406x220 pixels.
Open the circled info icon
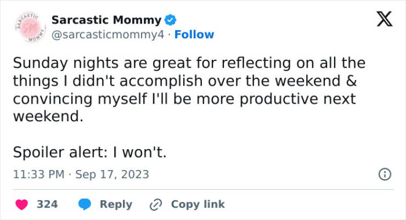coord(385,174)
